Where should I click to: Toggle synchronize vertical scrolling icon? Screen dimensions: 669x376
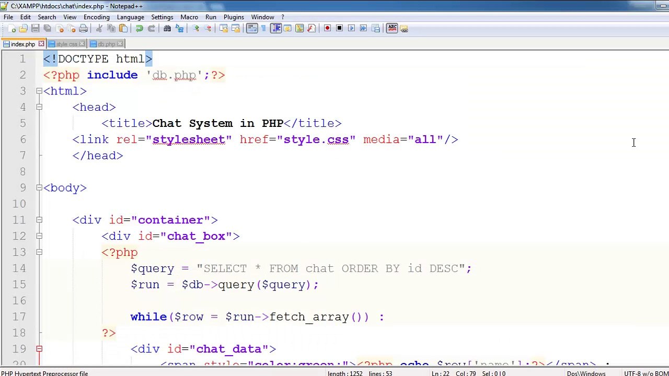click(223, 28)
